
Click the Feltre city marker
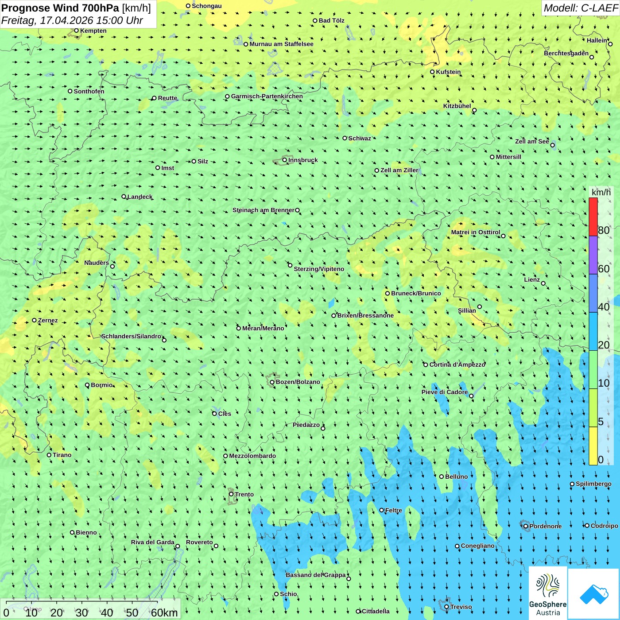(x=382, y=510)
